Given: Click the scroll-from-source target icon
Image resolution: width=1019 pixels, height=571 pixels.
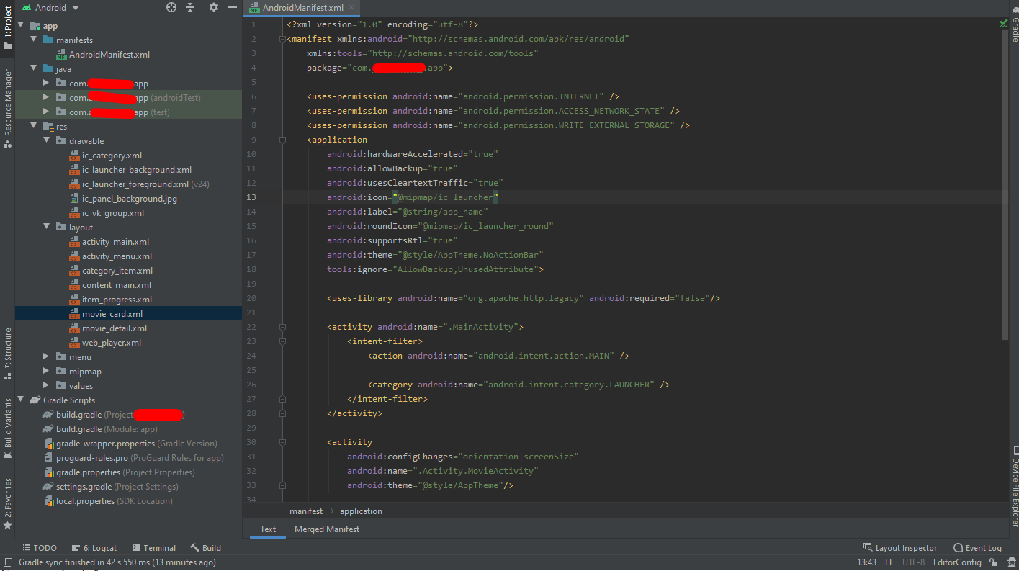Looking at the screenshot, I should click(171, 7).
